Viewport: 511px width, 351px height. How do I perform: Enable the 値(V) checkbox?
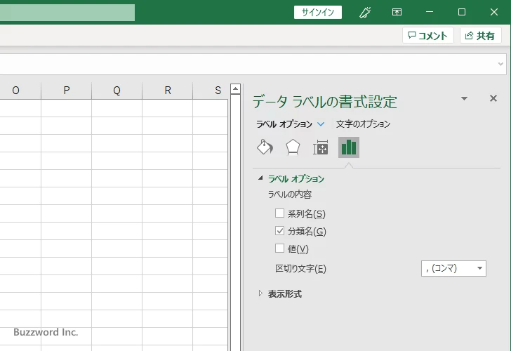coord(279,249)
